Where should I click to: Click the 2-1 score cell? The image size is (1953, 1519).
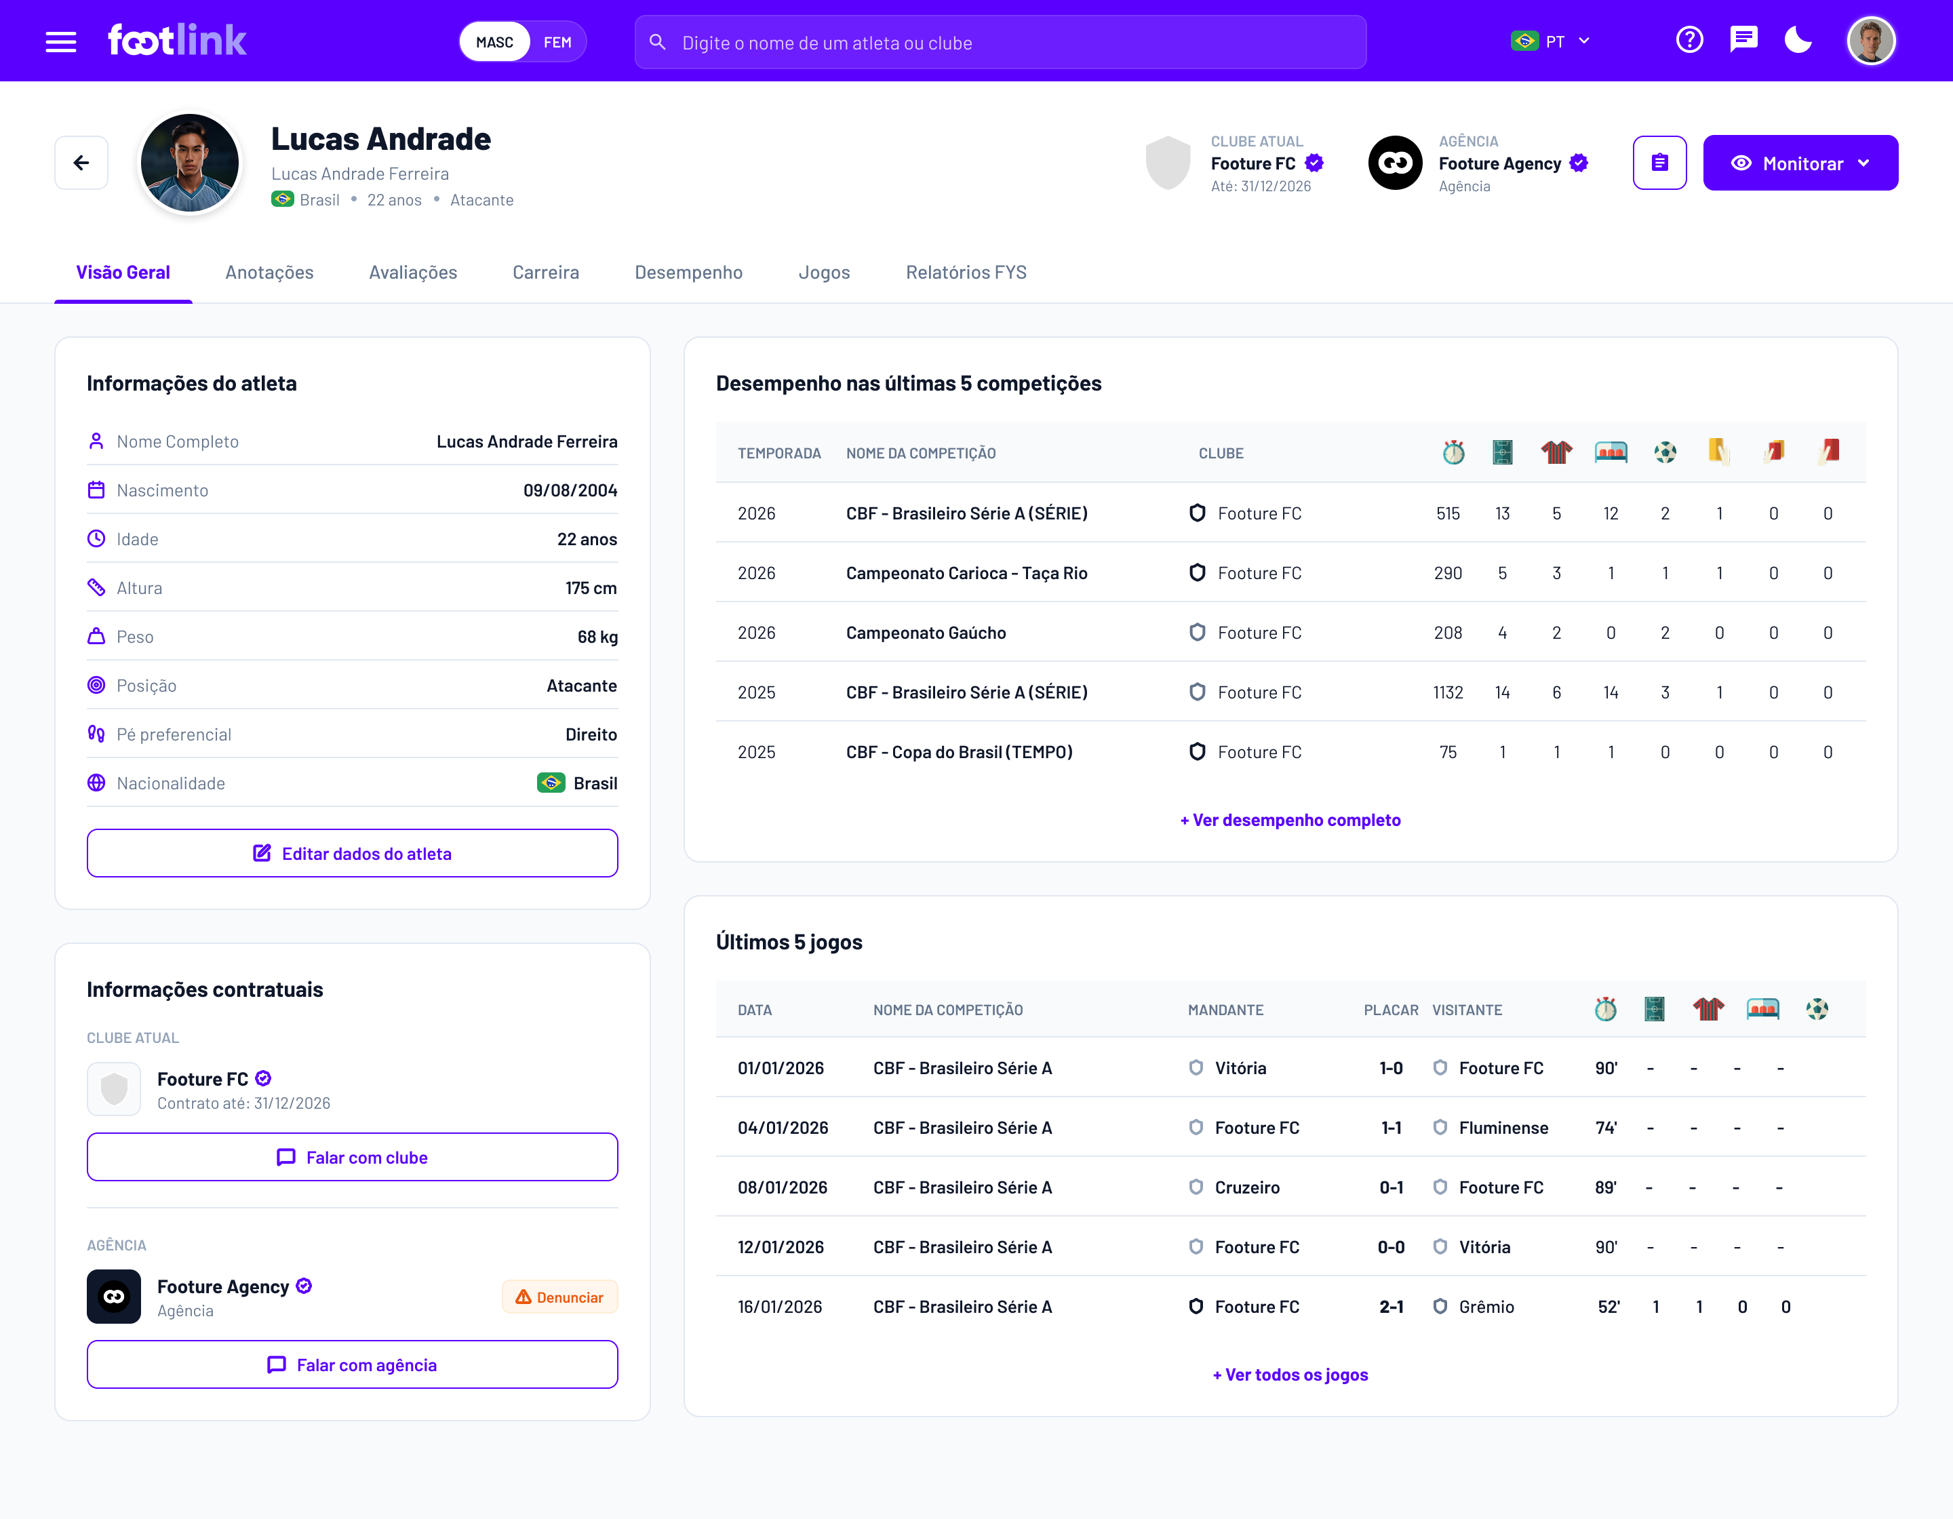[1391, 1307]
